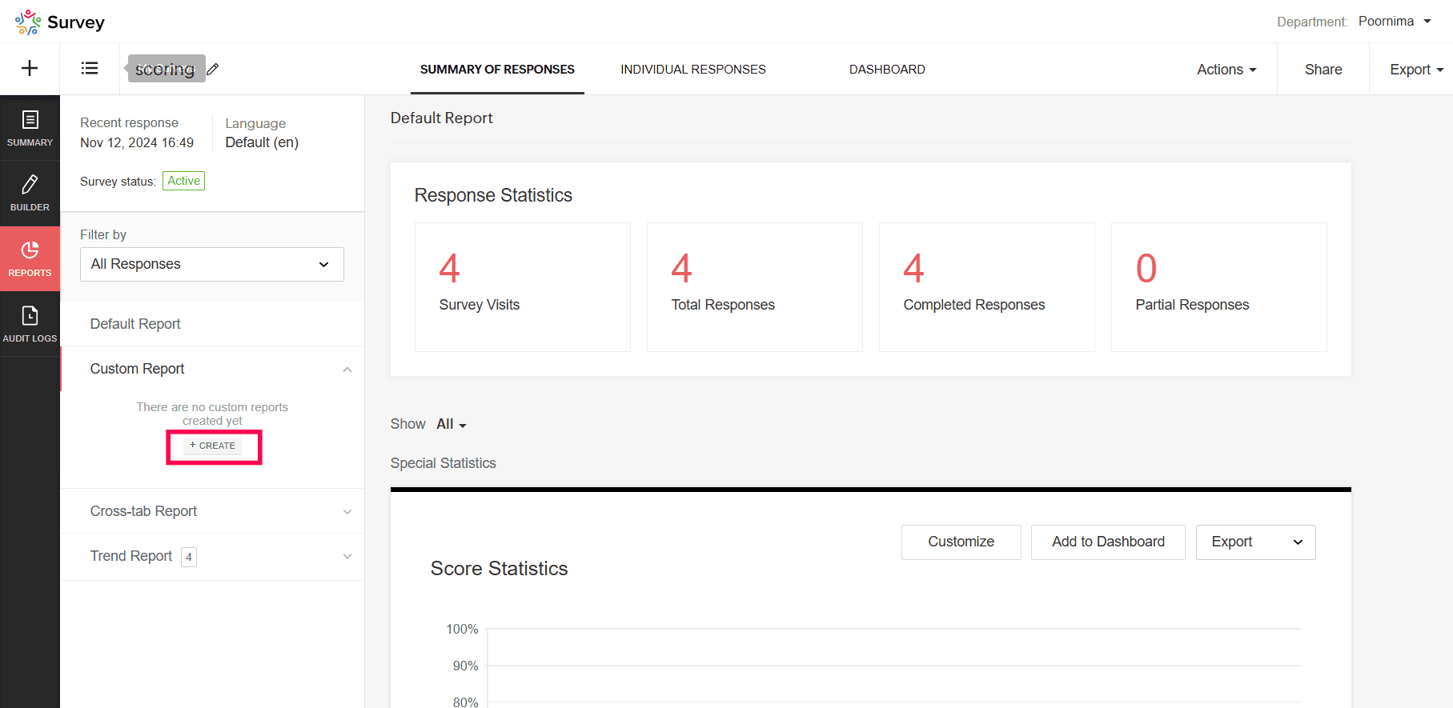This screenshot has height=708, width=1453.
Task: Open the Reports sidebar section
Action: point(30,258)
